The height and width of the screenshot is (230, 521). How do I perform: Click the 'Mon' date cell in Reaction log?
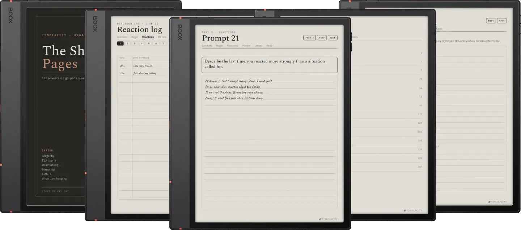tap(122, 66)
